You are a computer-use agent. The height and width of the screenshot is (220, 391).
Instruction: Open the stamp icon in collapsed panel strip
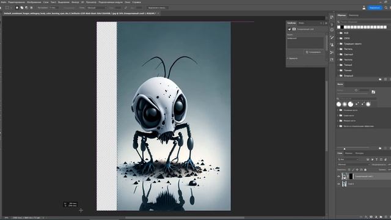pos(332,45)
